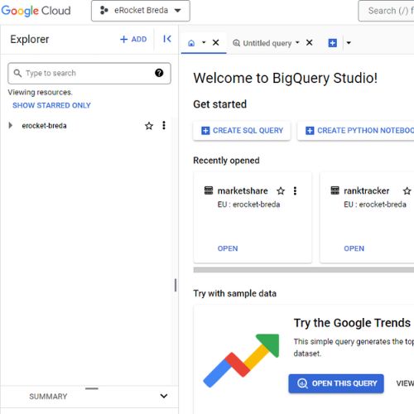Click CREATE SQL QUERY button

coord(242,131)
